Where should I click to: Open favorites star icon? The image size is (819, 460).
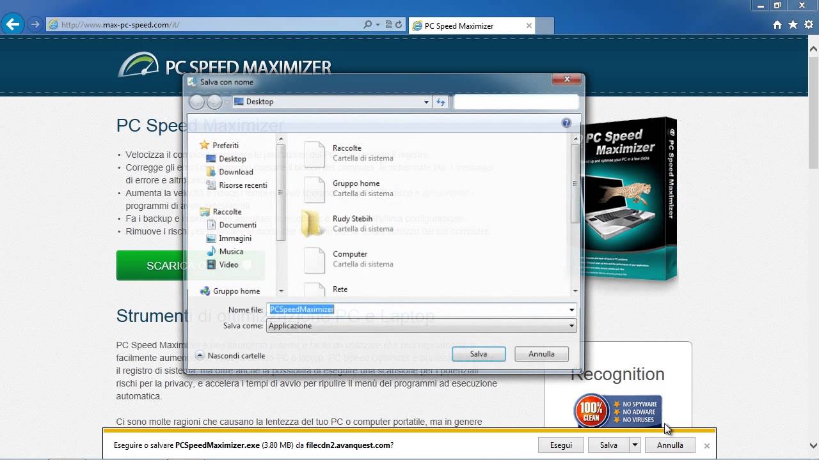(793, 25)
